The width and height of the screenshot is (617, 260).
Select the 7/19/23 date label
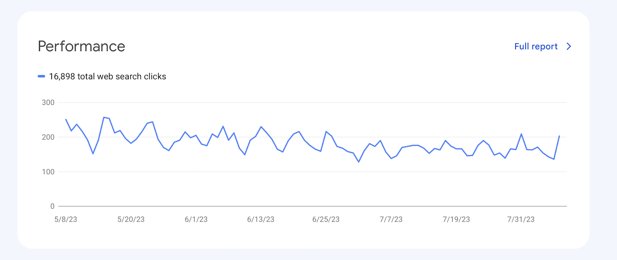point(456,219)
